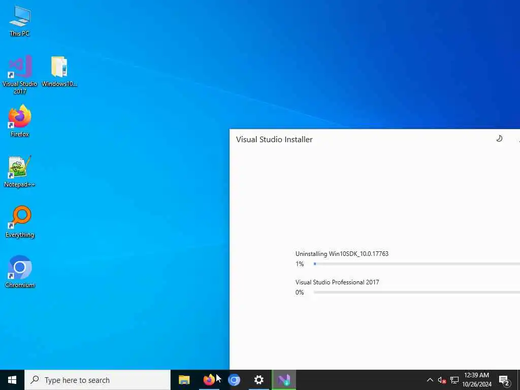The image size is (520, 390).
Task: Open the Windows Start menu
Action: (x=12, y=380)
